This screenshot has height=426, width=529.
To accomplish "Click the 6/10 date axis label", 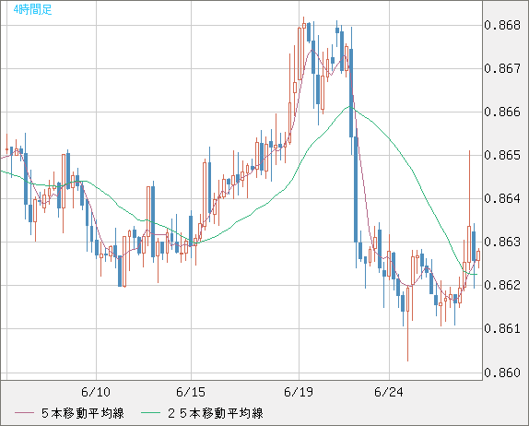I will (96, 392).
